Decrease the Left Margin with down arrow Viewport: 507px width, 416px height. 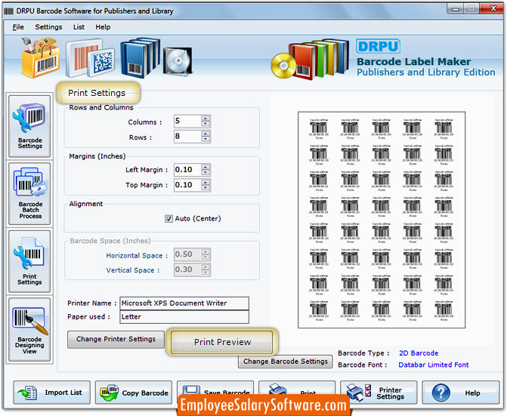[x=206, y=173]
